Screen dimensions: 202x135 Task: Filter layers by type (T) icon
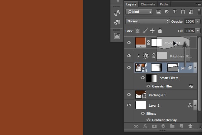(175, 12)
